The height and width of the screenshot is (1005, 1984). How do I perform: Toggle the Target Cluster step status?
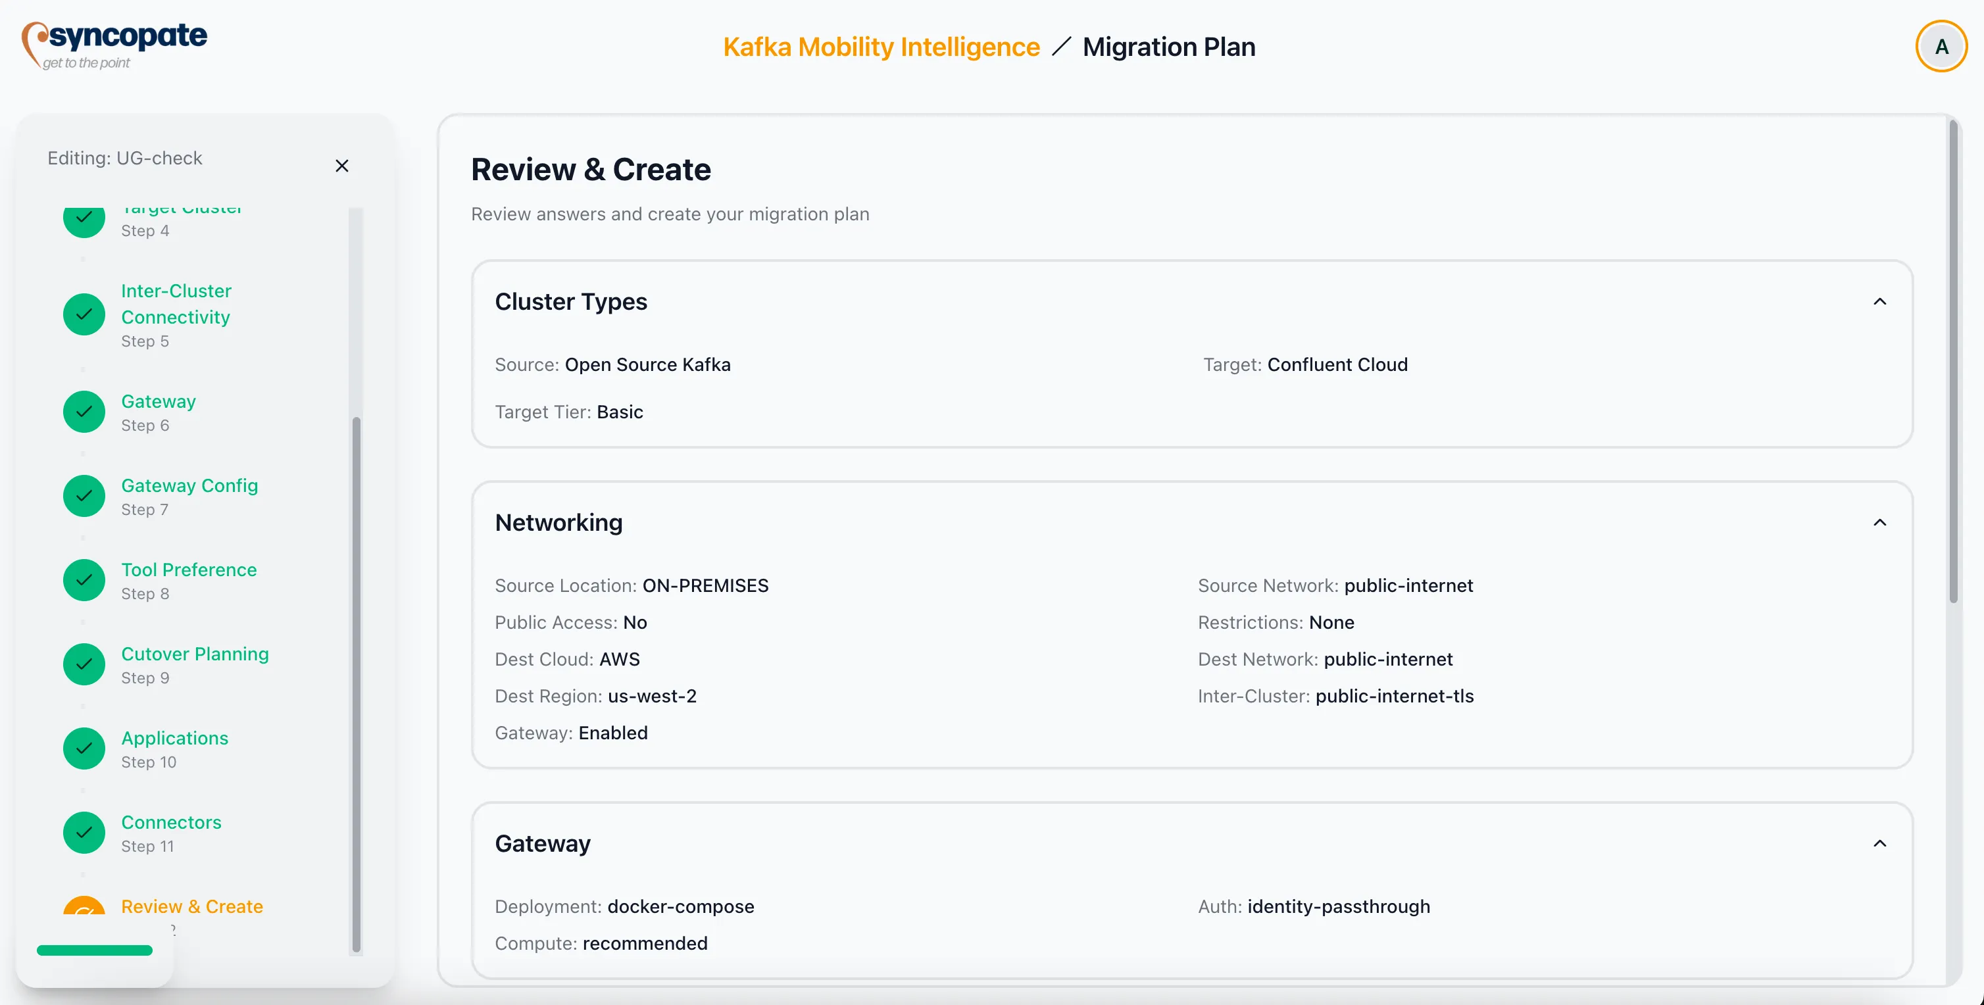click(83, 220)
